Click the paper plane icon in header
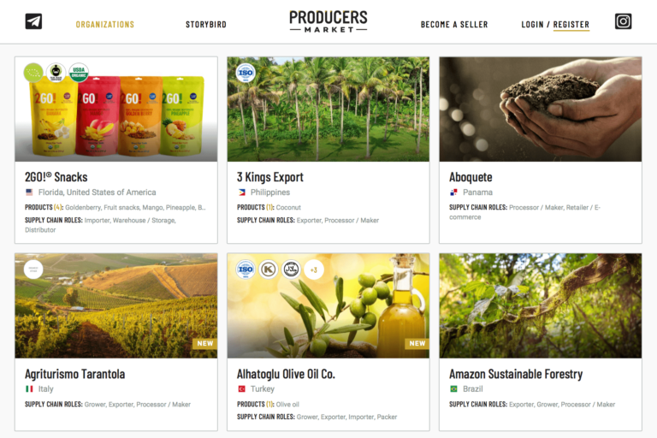657x438 pixels. pyautogui.click(x=33, y=21)
